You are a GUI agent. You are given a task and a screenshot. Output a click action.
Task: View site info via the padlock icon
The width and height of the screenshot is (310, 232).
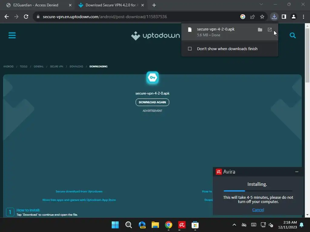pyautogui.click(x=38, y=17)
